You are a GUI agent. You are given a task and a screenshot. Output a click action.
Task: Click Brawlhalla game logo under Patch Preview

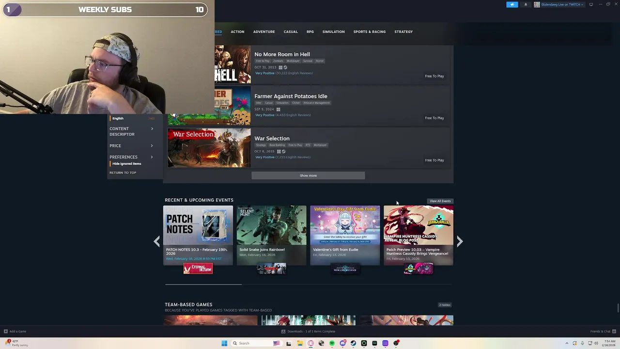point(418,269)
